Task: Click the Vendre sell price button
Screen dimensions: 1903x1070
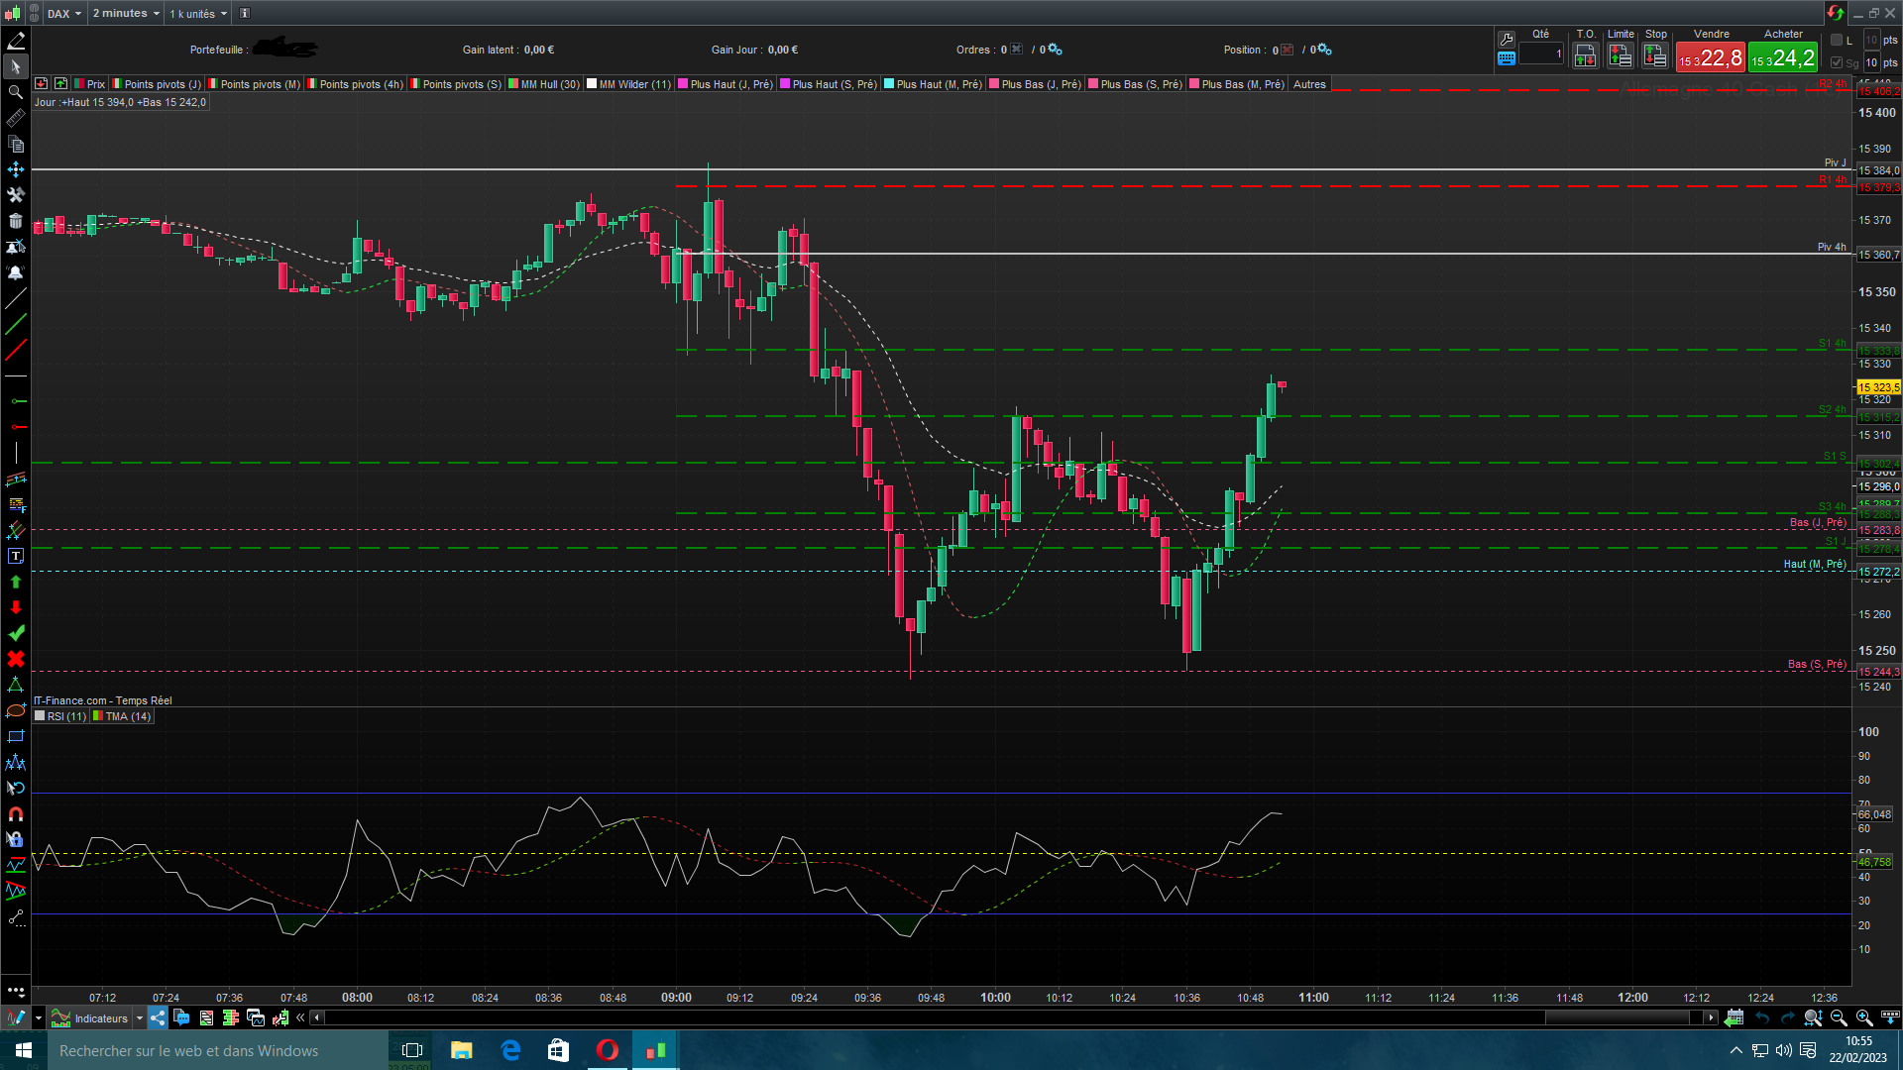Action: pyautogui.click(x=1710, y=57)
